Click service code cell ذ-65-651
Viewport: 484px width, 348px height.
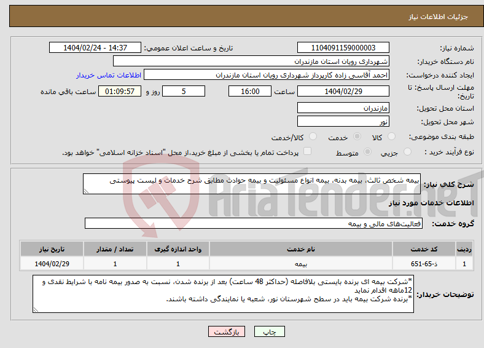[x=424, y=264]
